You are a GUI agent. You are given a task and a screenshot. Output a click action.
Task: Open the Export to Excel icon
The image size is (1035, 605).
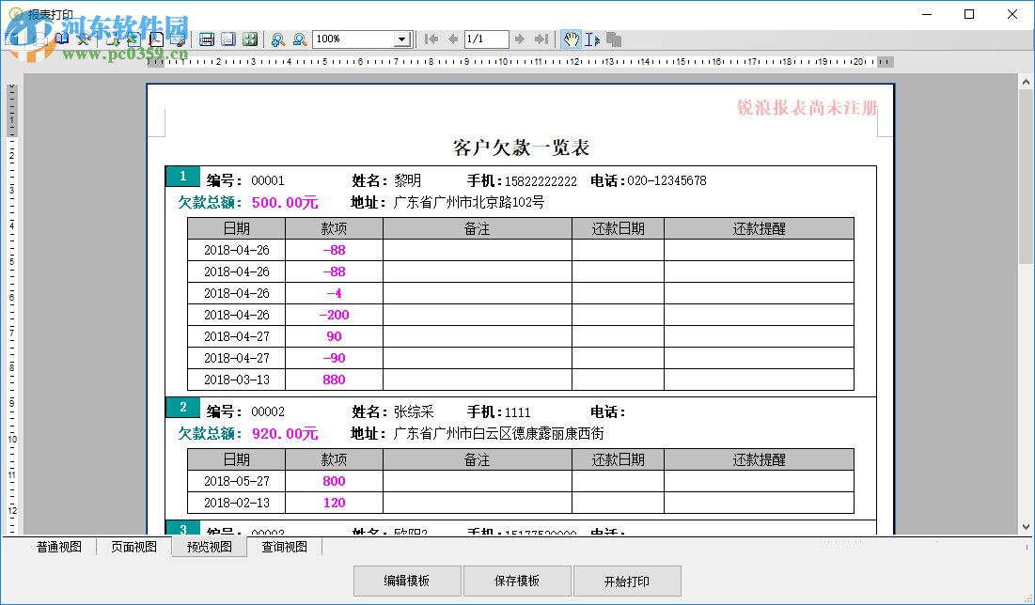point(133,39)
